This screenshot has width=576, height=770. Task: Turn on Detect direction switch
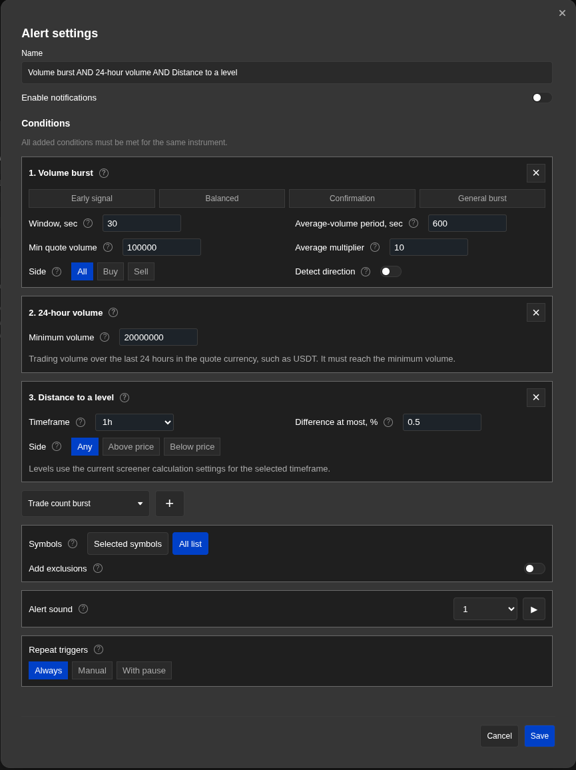[391, 272]
